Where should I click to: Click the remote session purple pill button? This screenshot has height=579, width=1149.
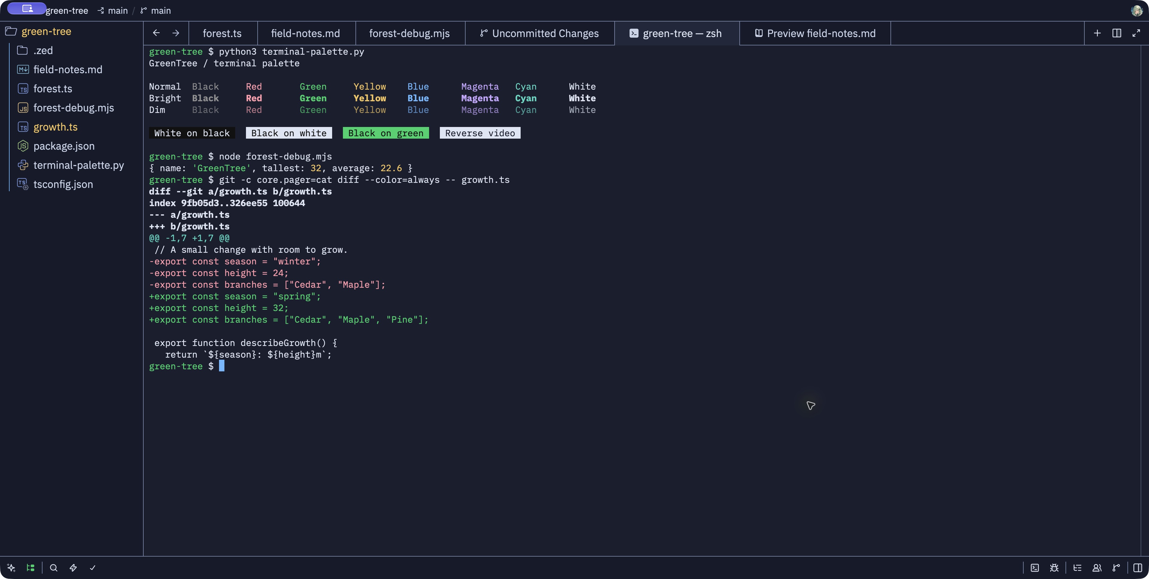point(26,8)
